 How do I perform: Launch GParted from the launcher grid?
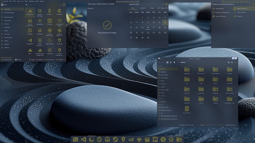tap(50, 51)
